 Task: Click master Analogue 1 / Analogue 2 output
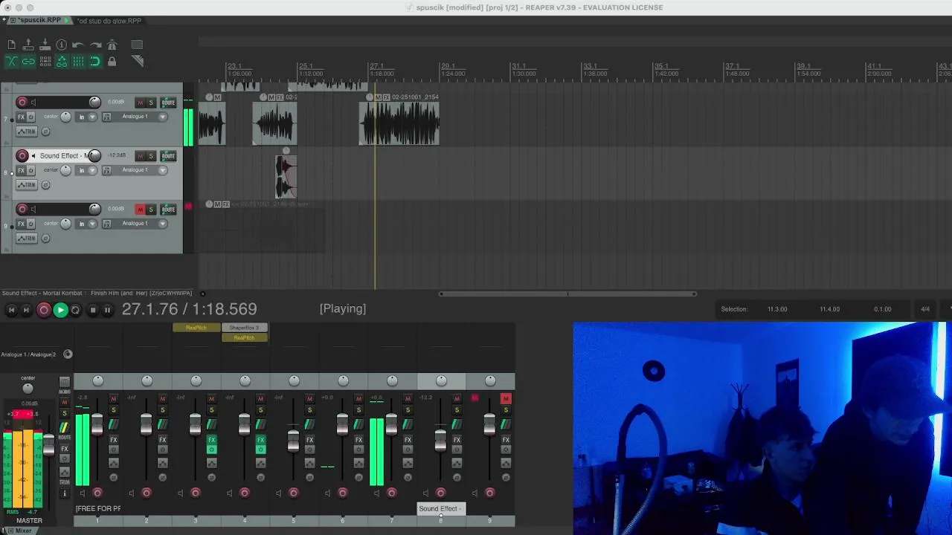(x=28, y=354)
